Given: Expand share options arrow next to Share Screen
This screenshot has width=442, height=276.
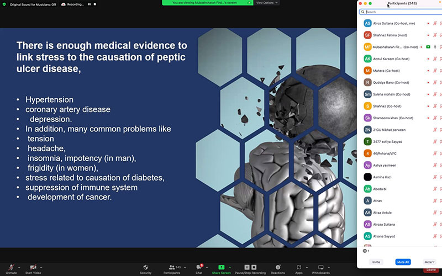Looking at the screenshot, I should coord(230,267).
